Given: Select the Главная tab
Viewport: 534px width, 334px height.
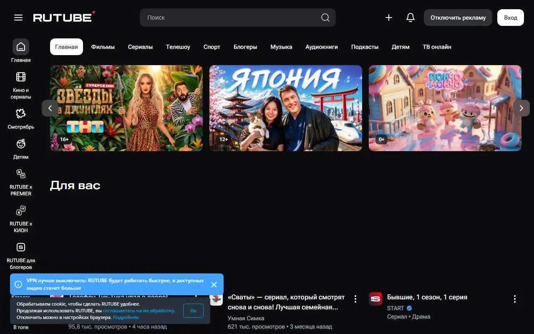Looking at the screenshot, I should [66, 47].
